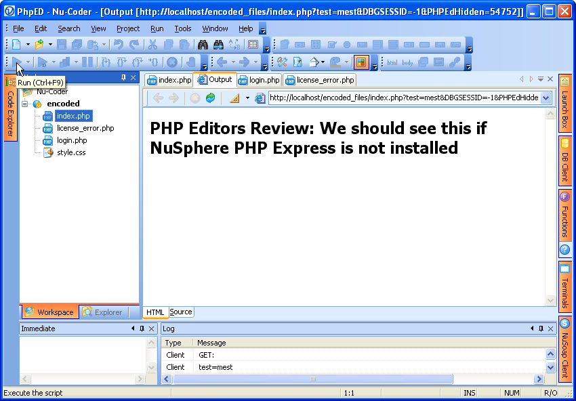Toggle pin on the Immediate panel
This screenshot has width=576, height=401.
coord(142,329)
